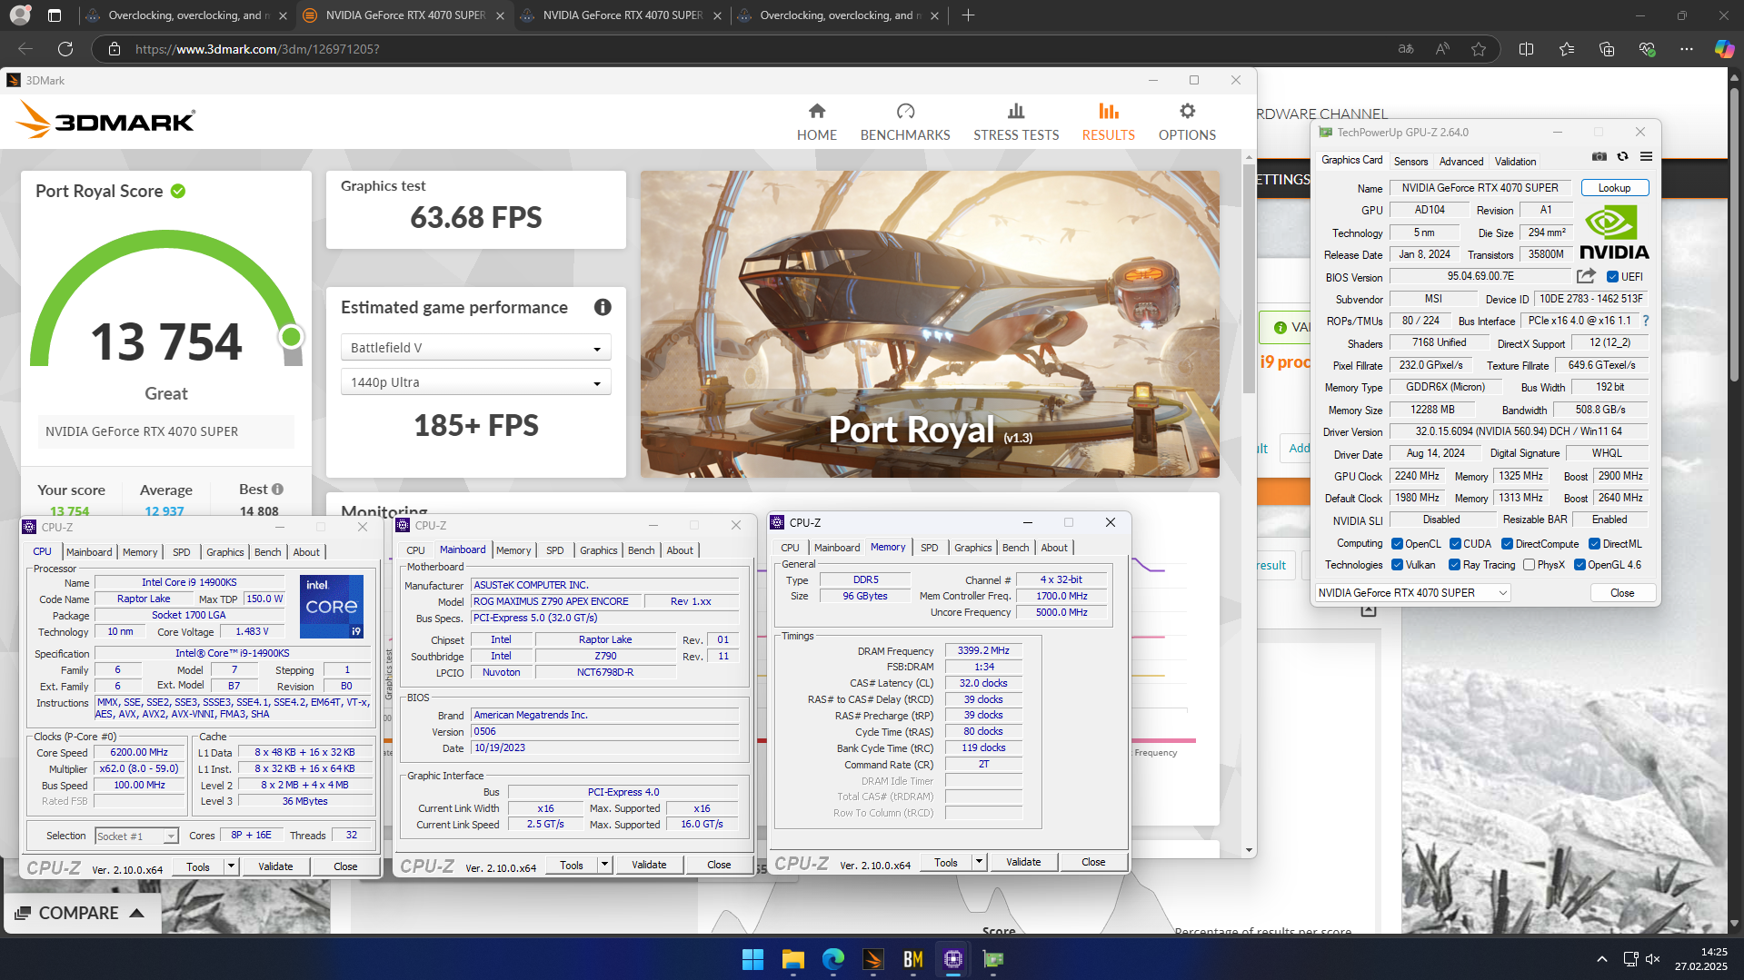The width and height of the screenshot is (1744, 980).
Task: Toggle OpenCL checkbox in GPU-Z
Action: click(1398, 544)
